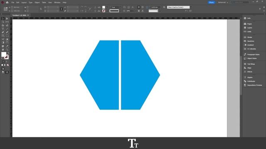266x149 pixels.
Task: Select the Gap tool
Action: (x=7, y=22)
